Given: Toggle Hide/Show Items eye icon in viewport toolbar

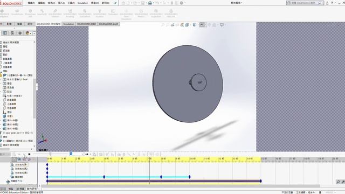Looking at the screenshot, I should (x=202, y=25).
